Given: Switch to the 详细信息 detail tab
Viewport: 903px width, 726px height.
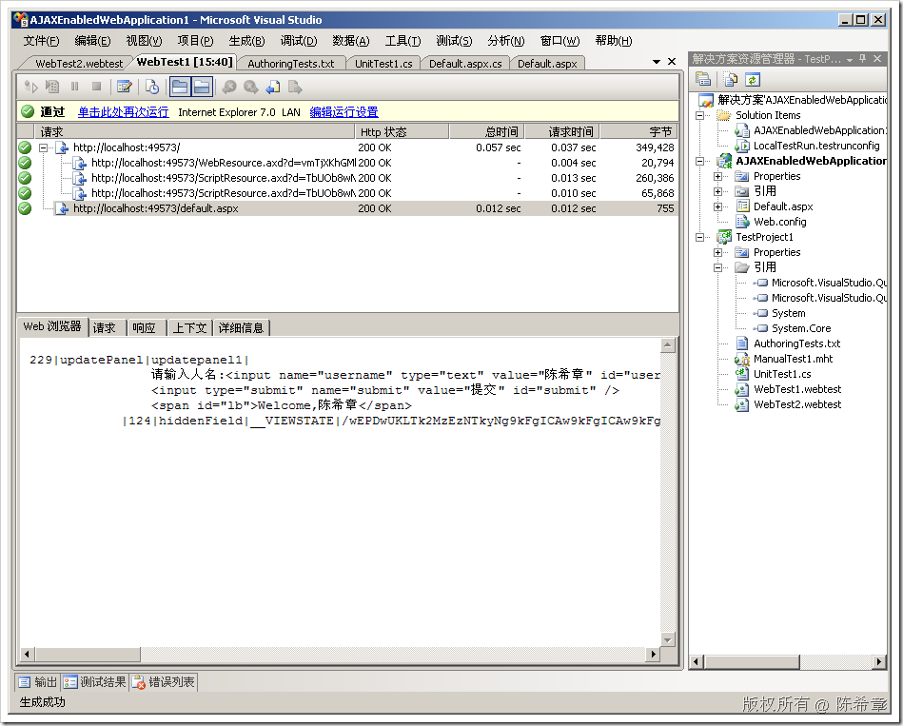Looking at the screenshot, I should [x=241, y=327].
